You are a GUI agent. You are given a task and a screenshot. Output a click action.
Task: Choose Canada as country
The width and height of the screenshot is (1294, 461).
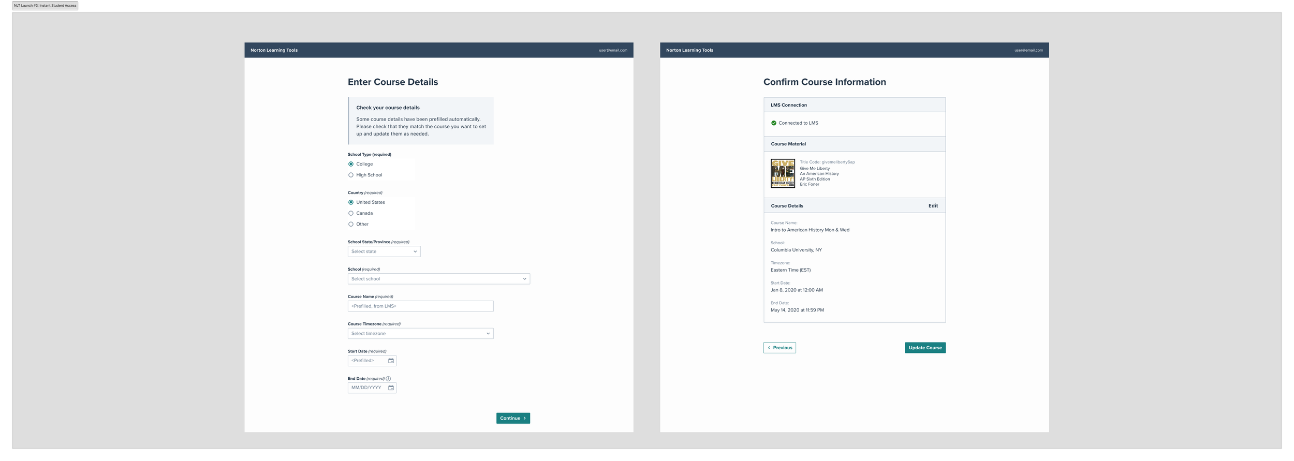point(351,213)
